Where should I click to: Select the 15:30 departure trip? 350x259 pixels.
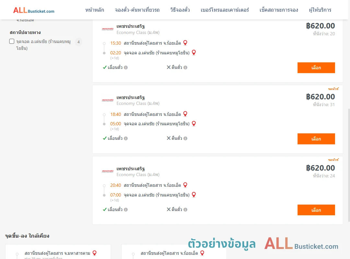coord(316,68)
